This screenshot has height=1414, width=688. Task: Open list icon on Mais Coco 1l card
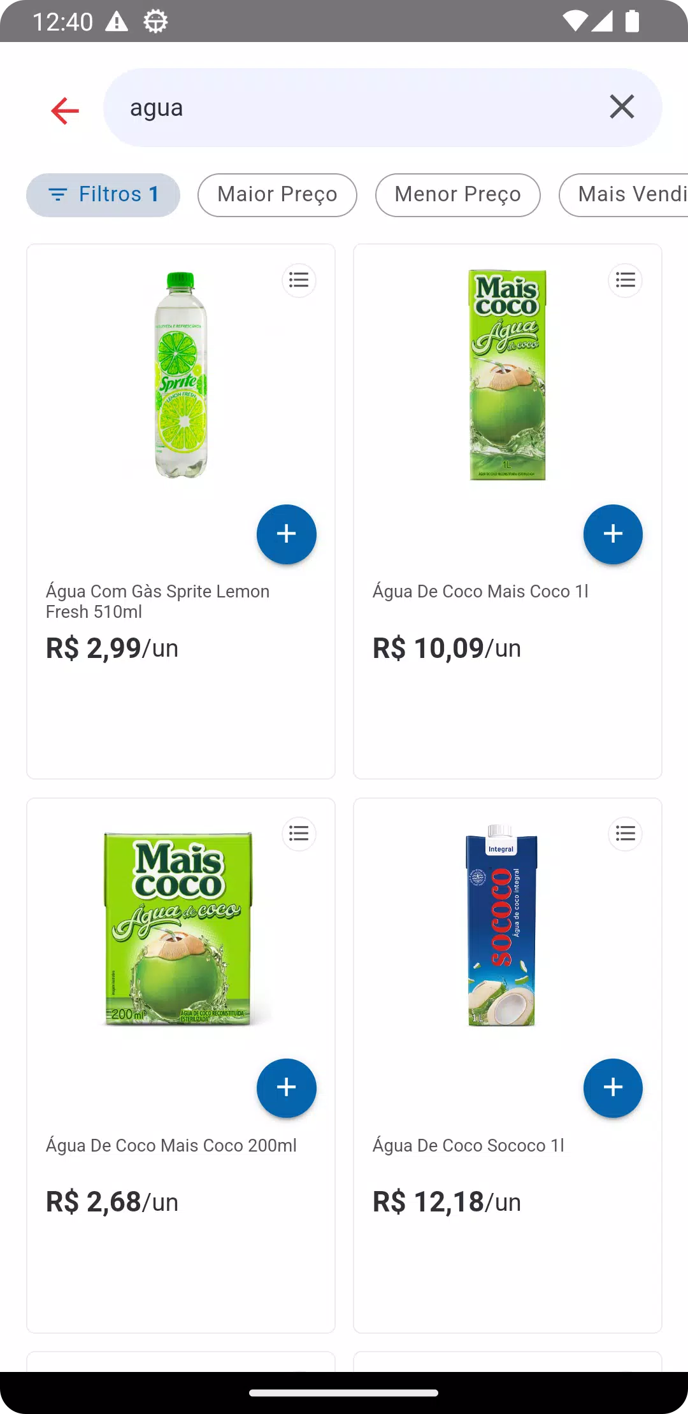coord(626,280)
